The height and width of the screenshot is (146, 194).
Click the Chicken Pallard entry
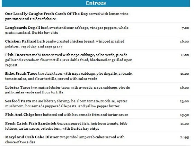click(21, 41)
